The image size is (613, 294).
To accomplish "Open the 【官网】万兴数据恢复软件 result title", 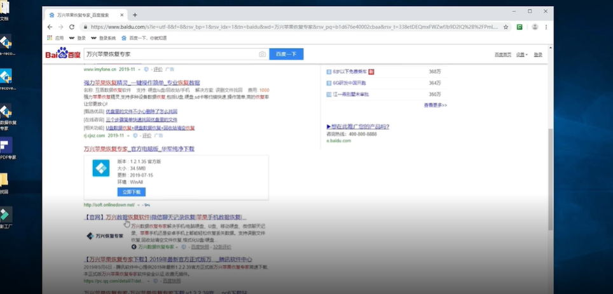I will click(165, 217).
